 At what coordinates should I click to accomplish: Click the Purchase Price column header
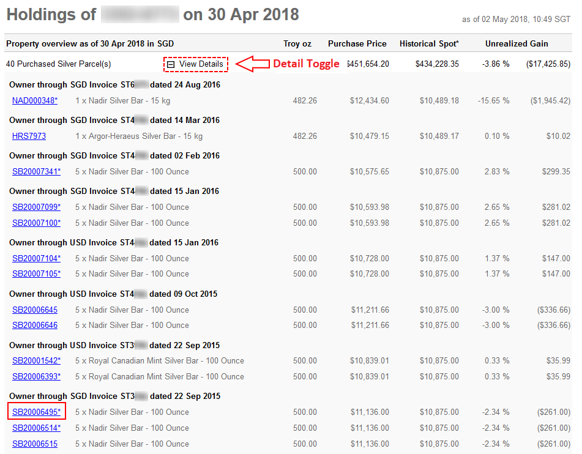(x=357, y=43)
